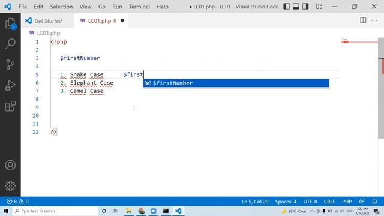Open the Problems errors and warnings indicator
The height and width of the screenshot is (216, 384).
click(17, 202)
